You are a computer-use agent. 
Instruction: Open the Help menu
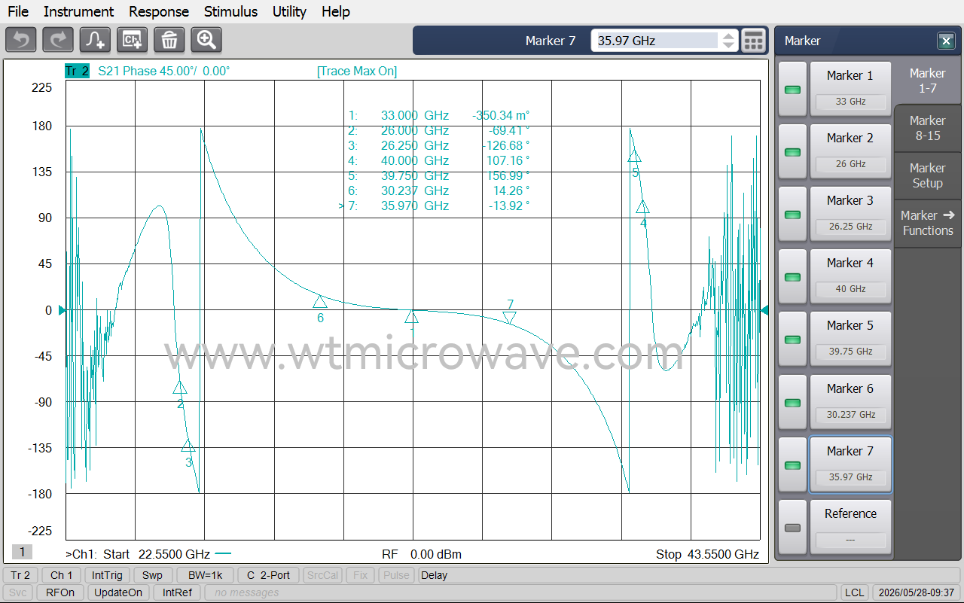(x=335, y=11)
